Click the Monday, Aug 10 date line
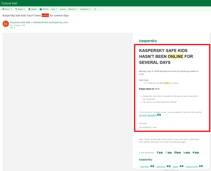The height and width of the screenshot is (171, 211). [x=169, y=73]
